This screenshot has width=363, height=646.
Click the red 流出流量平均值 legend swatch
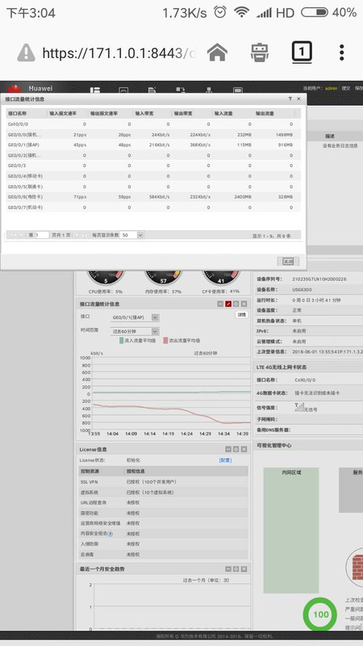(165, 341)
